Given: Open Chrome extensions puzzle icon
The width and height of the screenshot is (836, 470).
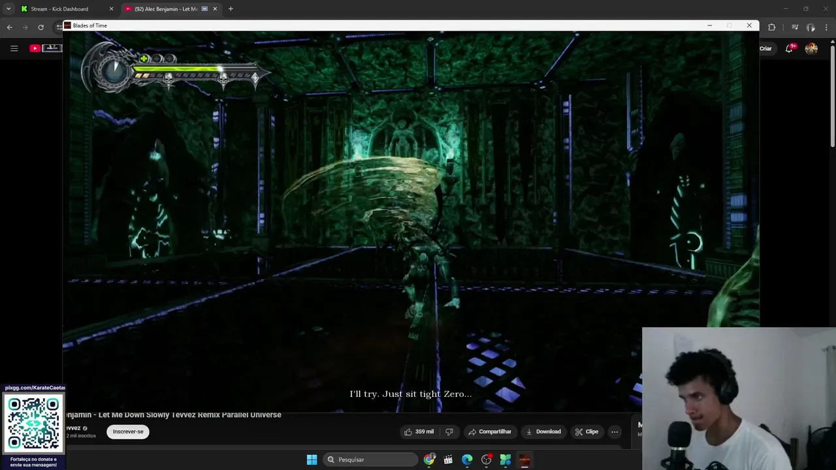Looking at the screenshot, I should [772, 27].
